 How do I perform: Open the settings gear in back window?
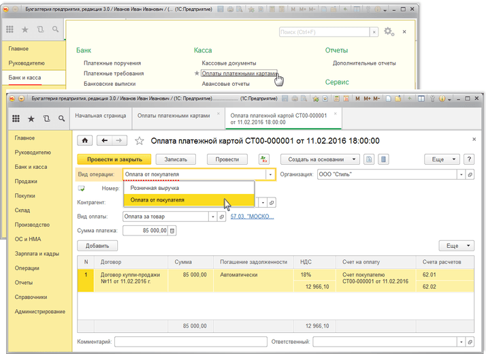click(389, 31)
